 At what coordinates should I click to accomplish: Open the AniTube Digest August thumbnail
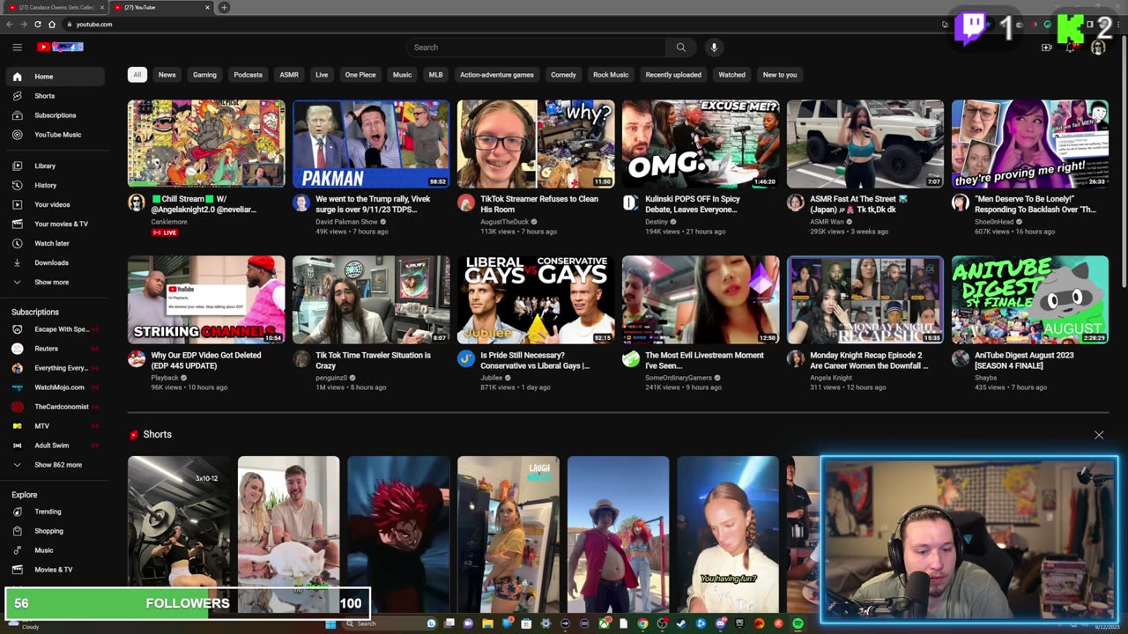click(x=1030, y=299)
